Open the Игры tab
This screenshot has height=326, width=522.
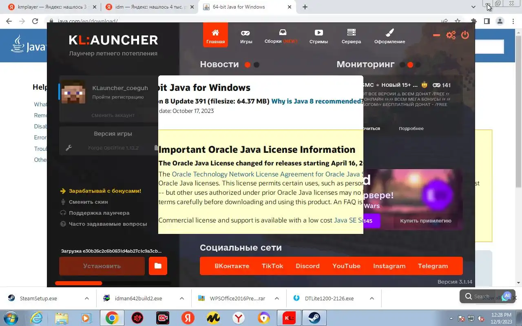coord(246,36)
